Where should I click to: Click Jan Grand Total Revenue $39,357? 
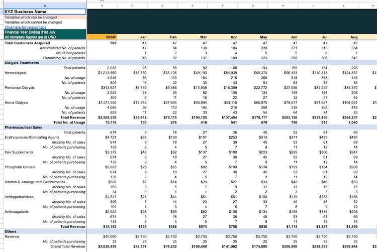tap(140, 246)
